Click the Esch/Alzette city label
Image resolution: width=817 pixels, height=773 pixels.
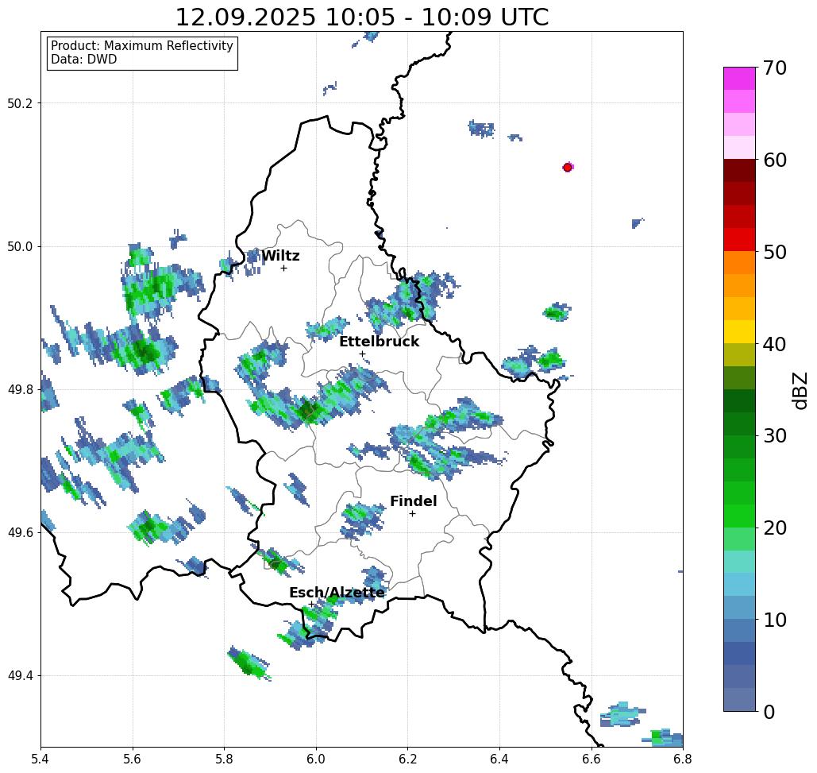(x=337, y=593)
